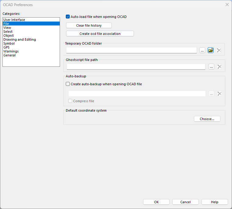
Task: Select the Select category
Action: 31,32
